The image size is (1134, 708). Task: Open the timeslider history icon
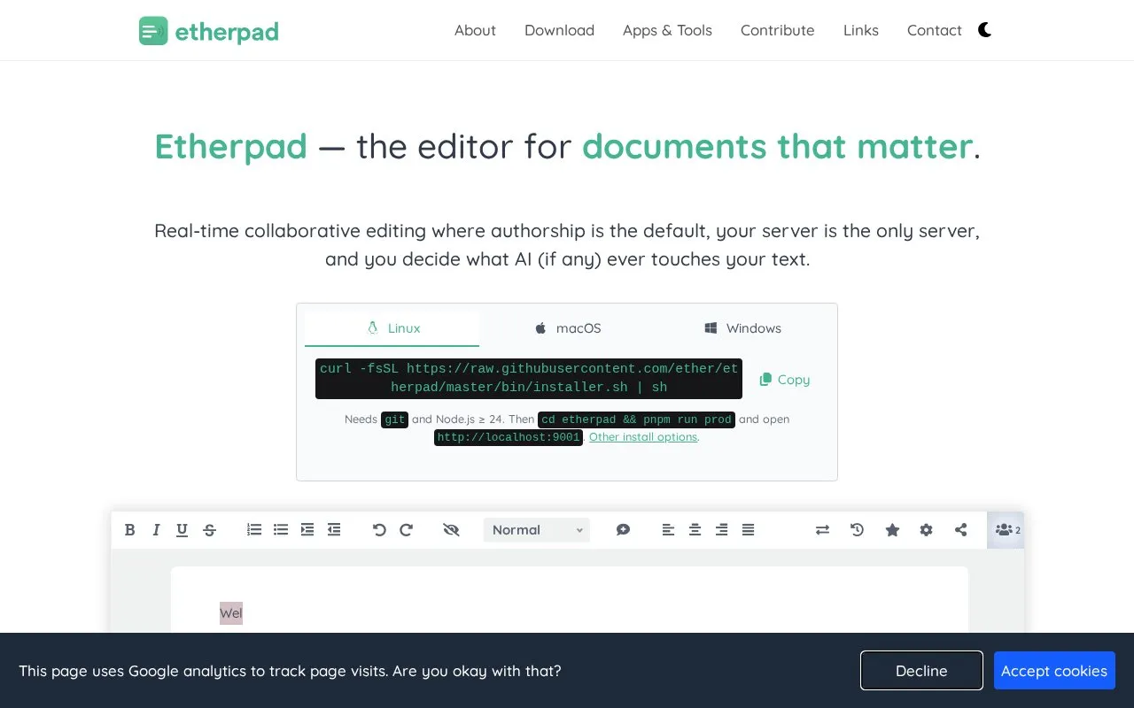[857, 530]
